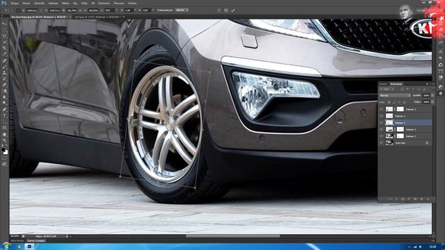Select the Healing Brush tool
Viewport: 445px width, 250px height.
point(4,60)
